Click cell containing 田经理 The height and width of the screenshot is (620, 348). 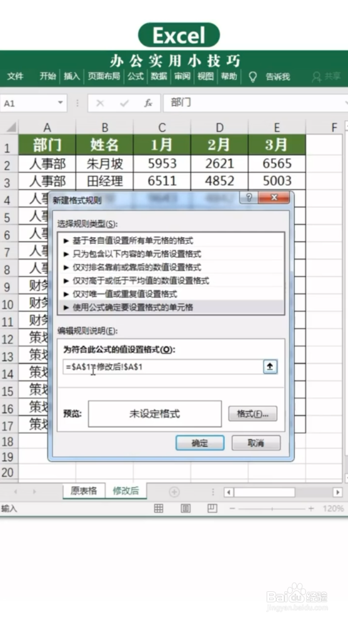point(105,181)
